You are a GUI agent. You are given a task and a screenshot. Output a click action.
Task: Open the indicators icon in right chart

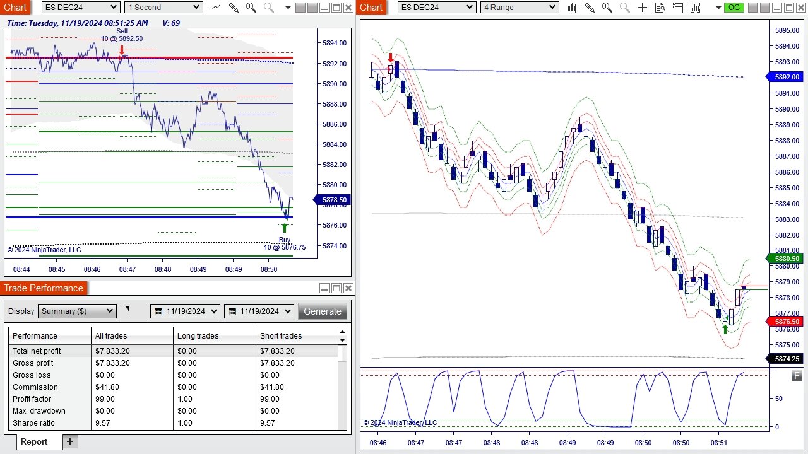click(696, 8)
